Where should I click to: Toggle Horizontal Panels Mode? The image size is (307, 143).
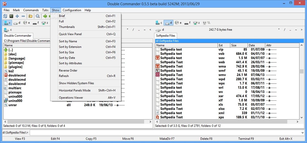[x=86, y=90]
